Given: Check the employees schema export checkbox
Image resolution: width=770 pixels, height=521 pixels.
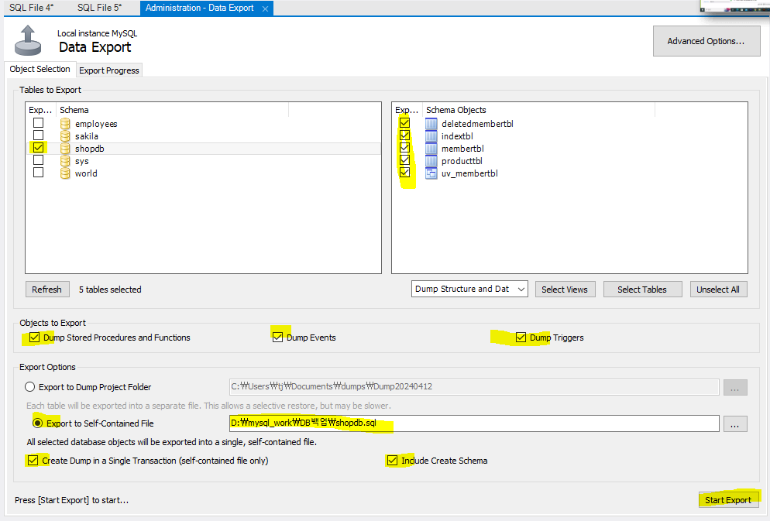Looking at the screenshot, I should tap(38, 122).
